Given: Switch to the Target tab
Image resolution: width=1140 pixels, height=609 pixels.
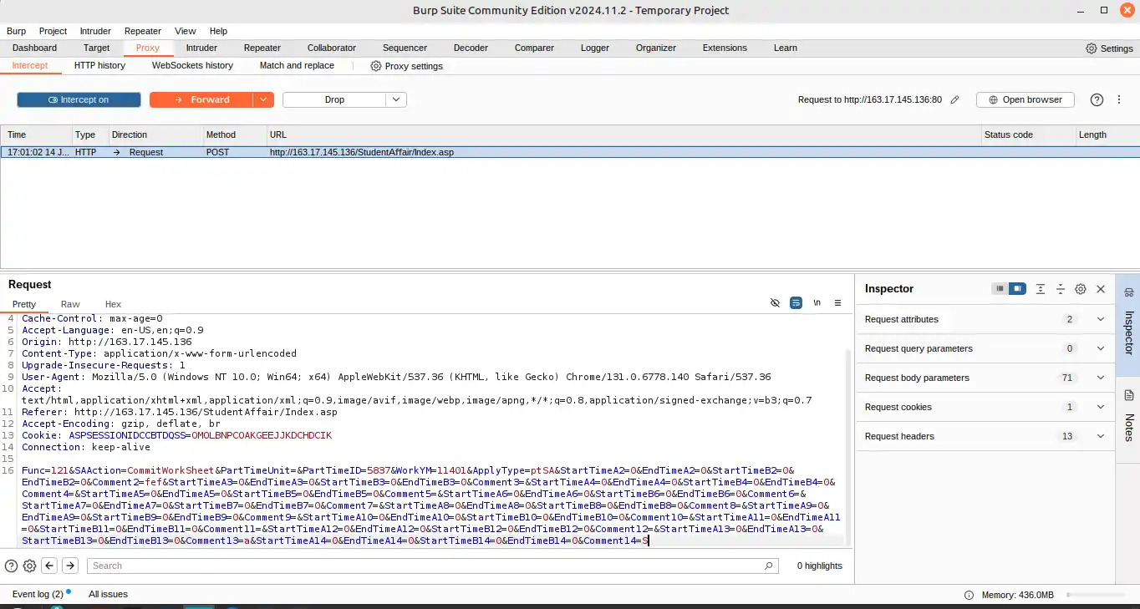Looking at the screenshot, I should 97,48.
